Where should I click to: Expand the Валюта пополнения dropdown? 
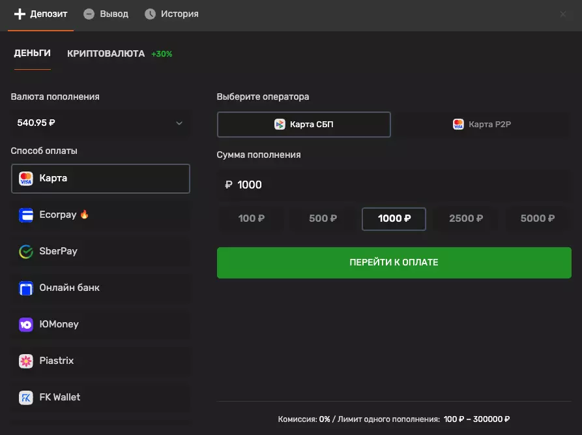click(100, 123)
